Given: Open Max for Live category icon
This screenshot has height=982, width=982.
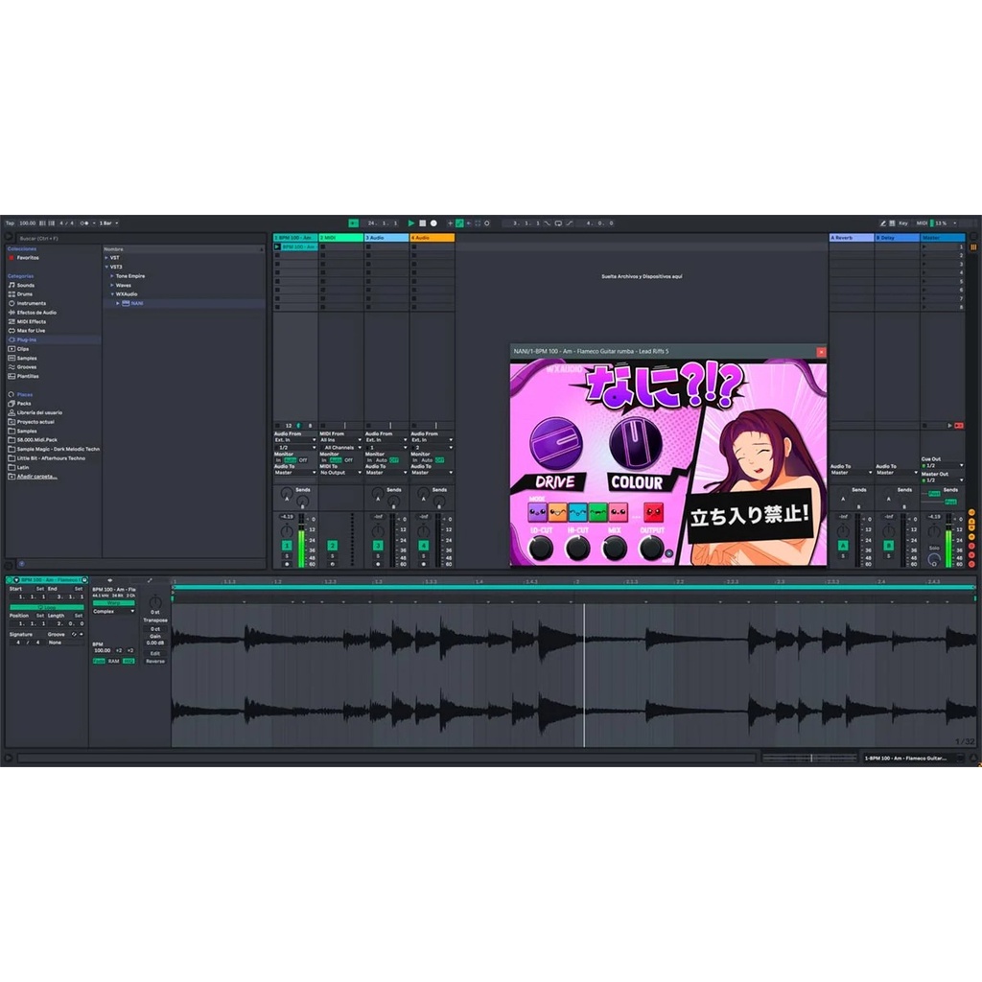Looking at the screenshot, I should (12, 330).
